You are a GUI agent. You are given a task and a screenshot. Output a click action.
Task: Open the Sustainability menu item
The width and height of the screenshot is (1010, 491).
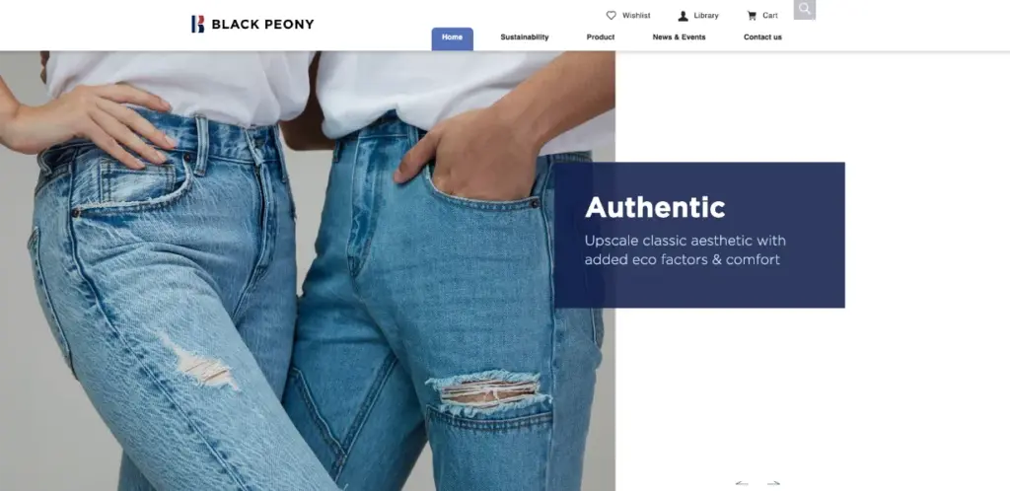(525, 37)
